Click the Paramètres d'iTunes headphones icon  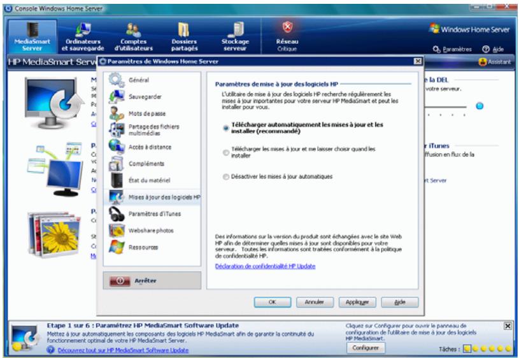coord(117,213)
